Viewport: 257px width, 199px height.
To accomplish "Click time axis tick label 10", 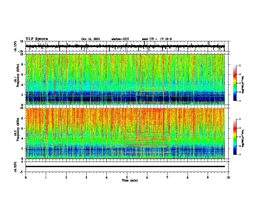I will click(228, 178).
